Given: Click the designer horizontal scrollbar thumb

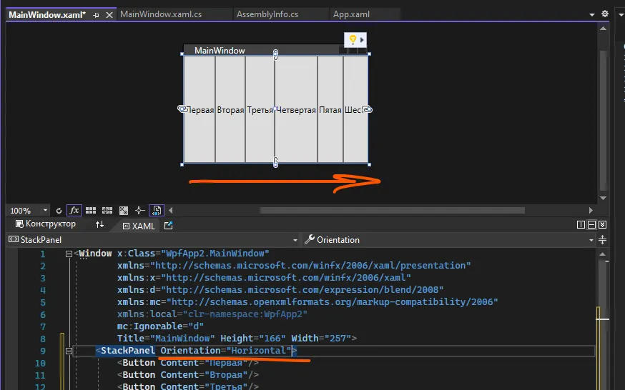Looking at the screenshot, I should pos(392,210).
